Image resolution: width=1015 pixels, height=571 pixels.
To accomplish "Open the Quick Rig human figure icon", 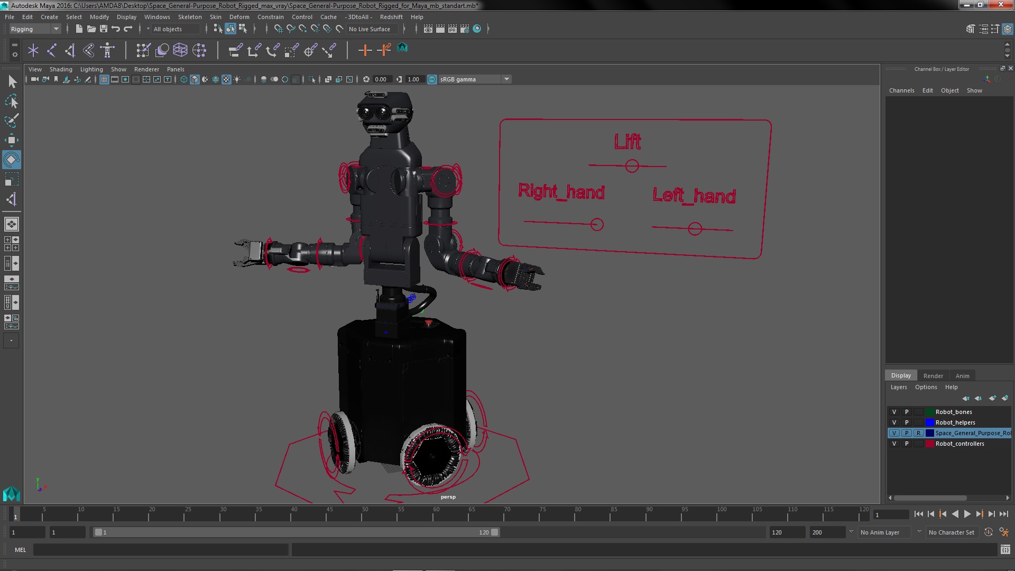I will pyautogui.click(x=107, y=50).
